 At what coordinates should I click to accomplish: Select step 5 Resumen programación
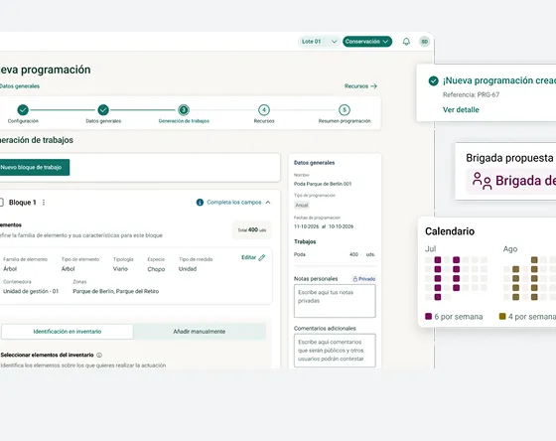pyautogui.click(x=345, y=110)
